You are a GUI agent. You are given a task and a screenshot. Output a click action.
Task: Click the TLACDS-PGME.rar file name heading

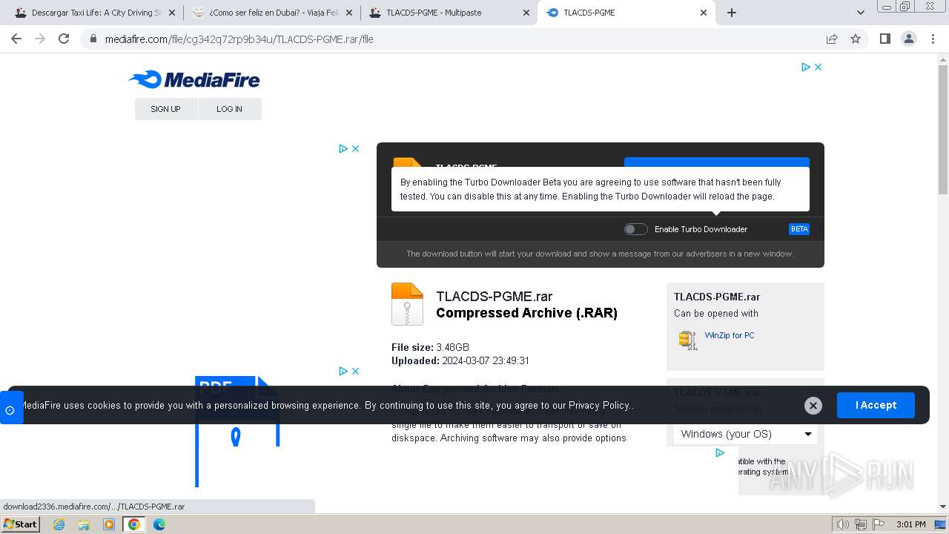[x=495, y=297]
